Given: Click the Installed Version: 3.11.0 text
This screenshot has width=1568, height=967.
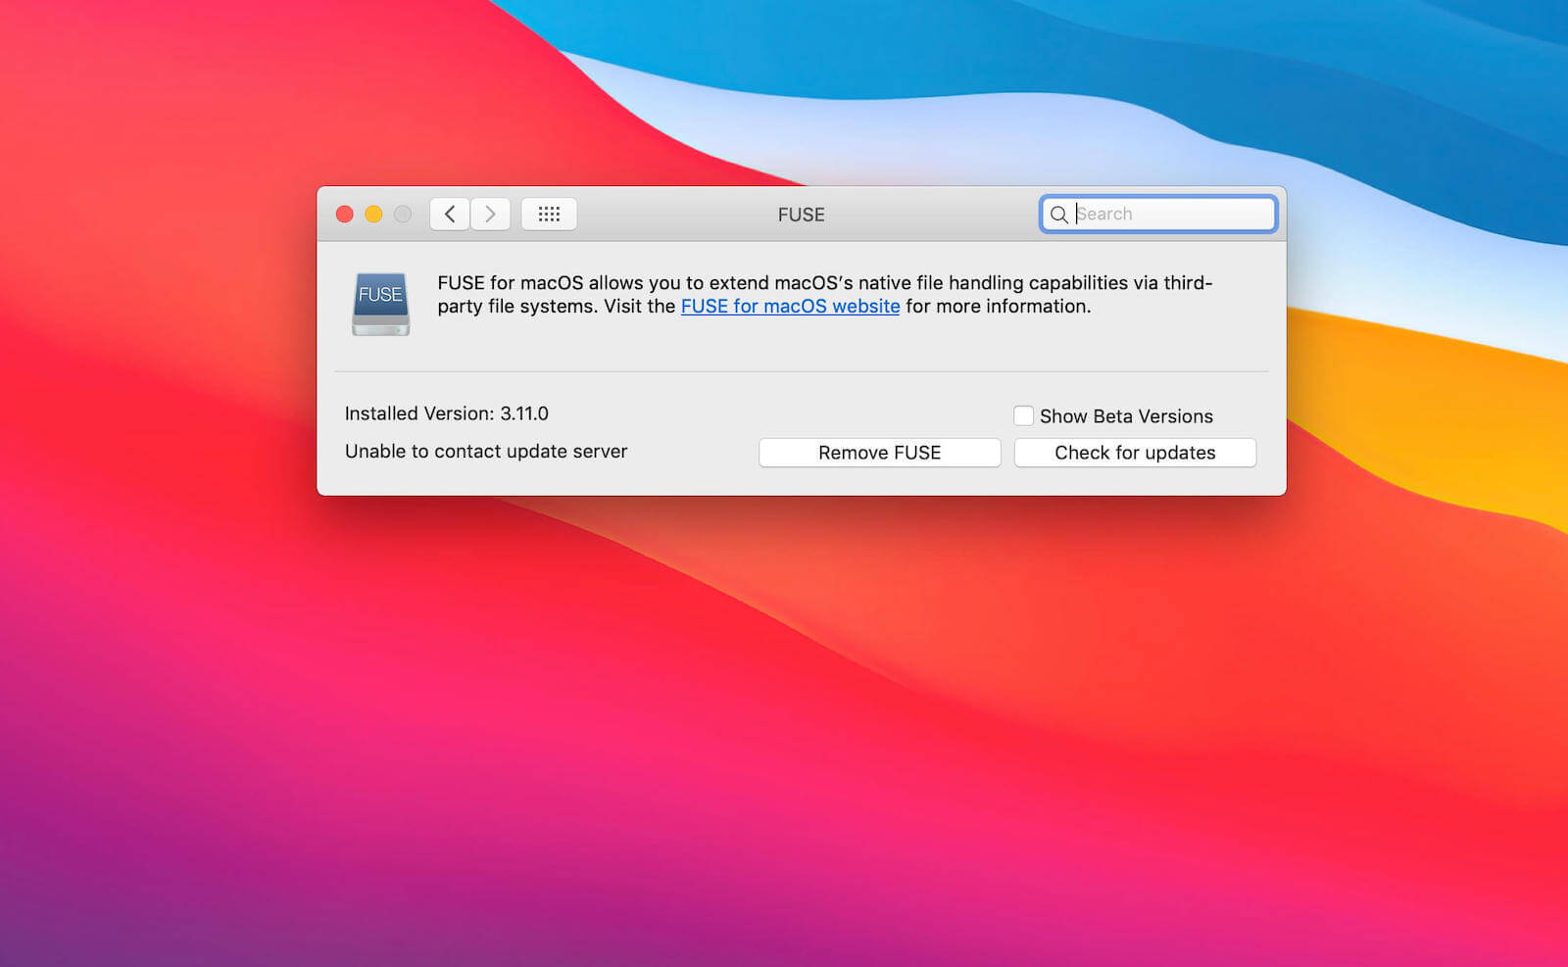Looking at the screenshot, I should [447, 413].
